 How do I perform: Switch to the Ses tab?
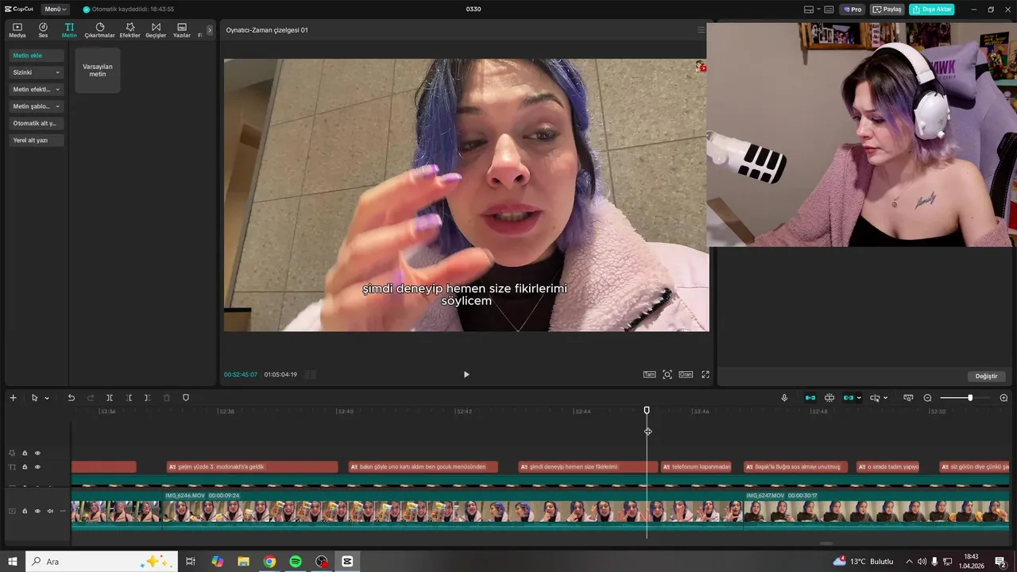point(43,30)
